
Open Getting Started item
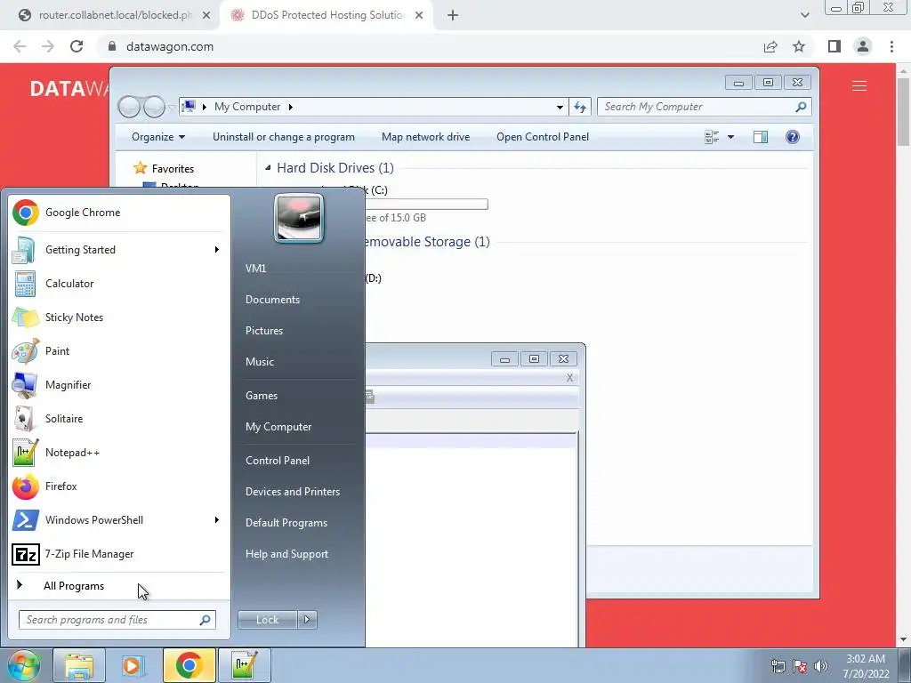(119, 250)
